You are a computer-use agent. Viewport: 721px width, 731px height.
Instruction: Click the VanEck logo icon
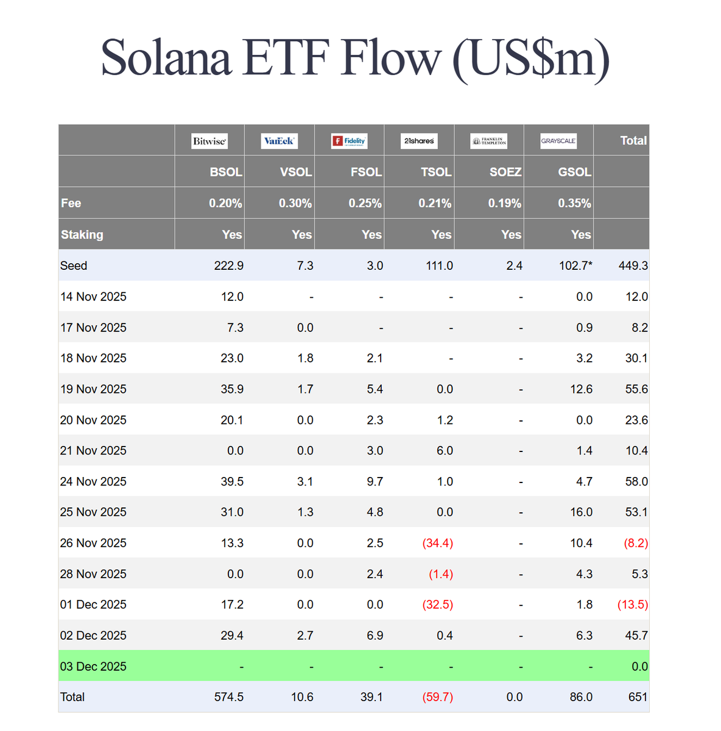pyautogui.click(x=280, y=141)
